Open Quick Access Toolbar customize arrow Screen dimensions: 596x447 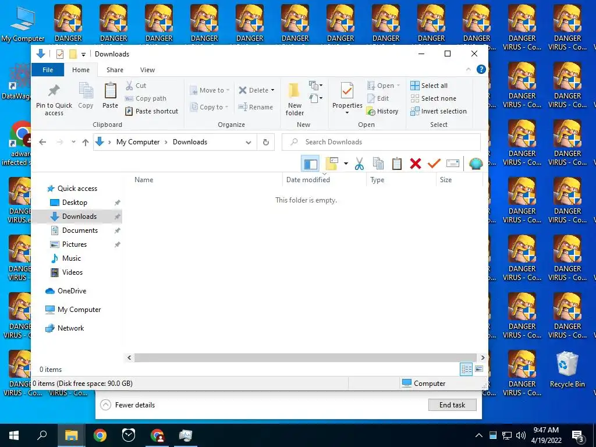[x=83, y=54]
